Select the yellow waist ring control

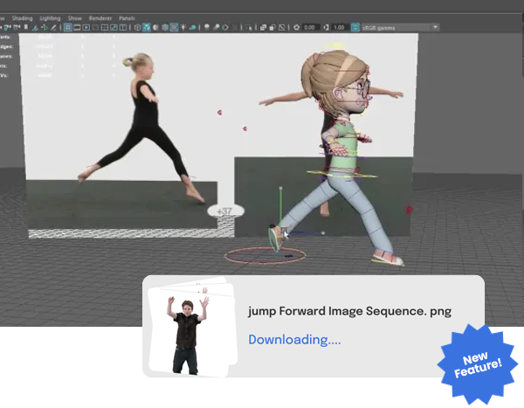pos(341,175)
